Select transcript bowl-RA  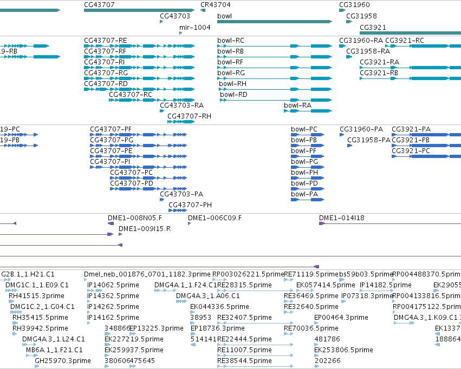(297, 106)
